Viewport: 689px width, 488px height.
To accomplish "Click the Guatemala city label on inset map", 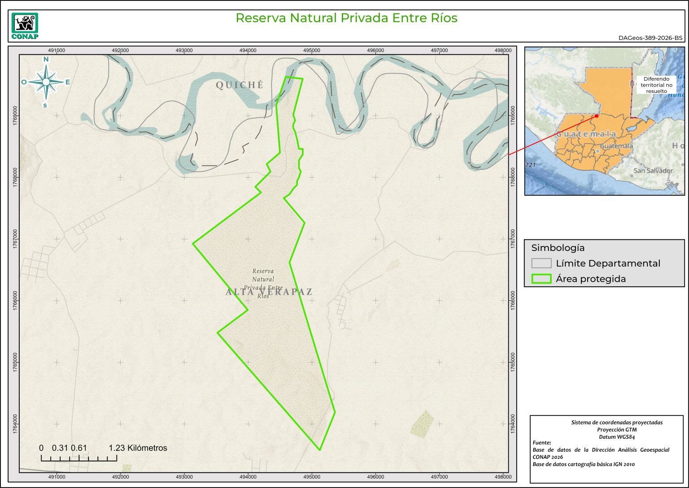I will click(616, 146).
